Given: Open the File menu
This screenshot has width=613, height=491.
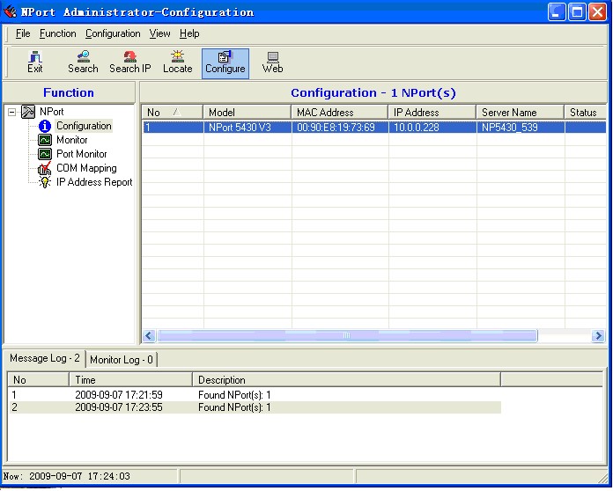Looking at the screenshot, I should coord(23,33).
